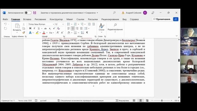Switch to the Вид tab

[124, 19]
